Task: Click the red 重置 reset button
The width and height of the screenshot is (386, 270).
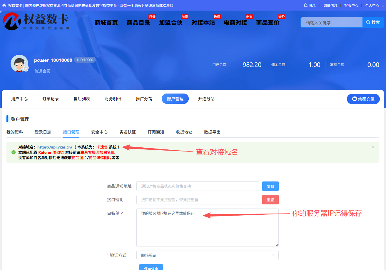Action: pyautogui.click(x=270, y=199)
